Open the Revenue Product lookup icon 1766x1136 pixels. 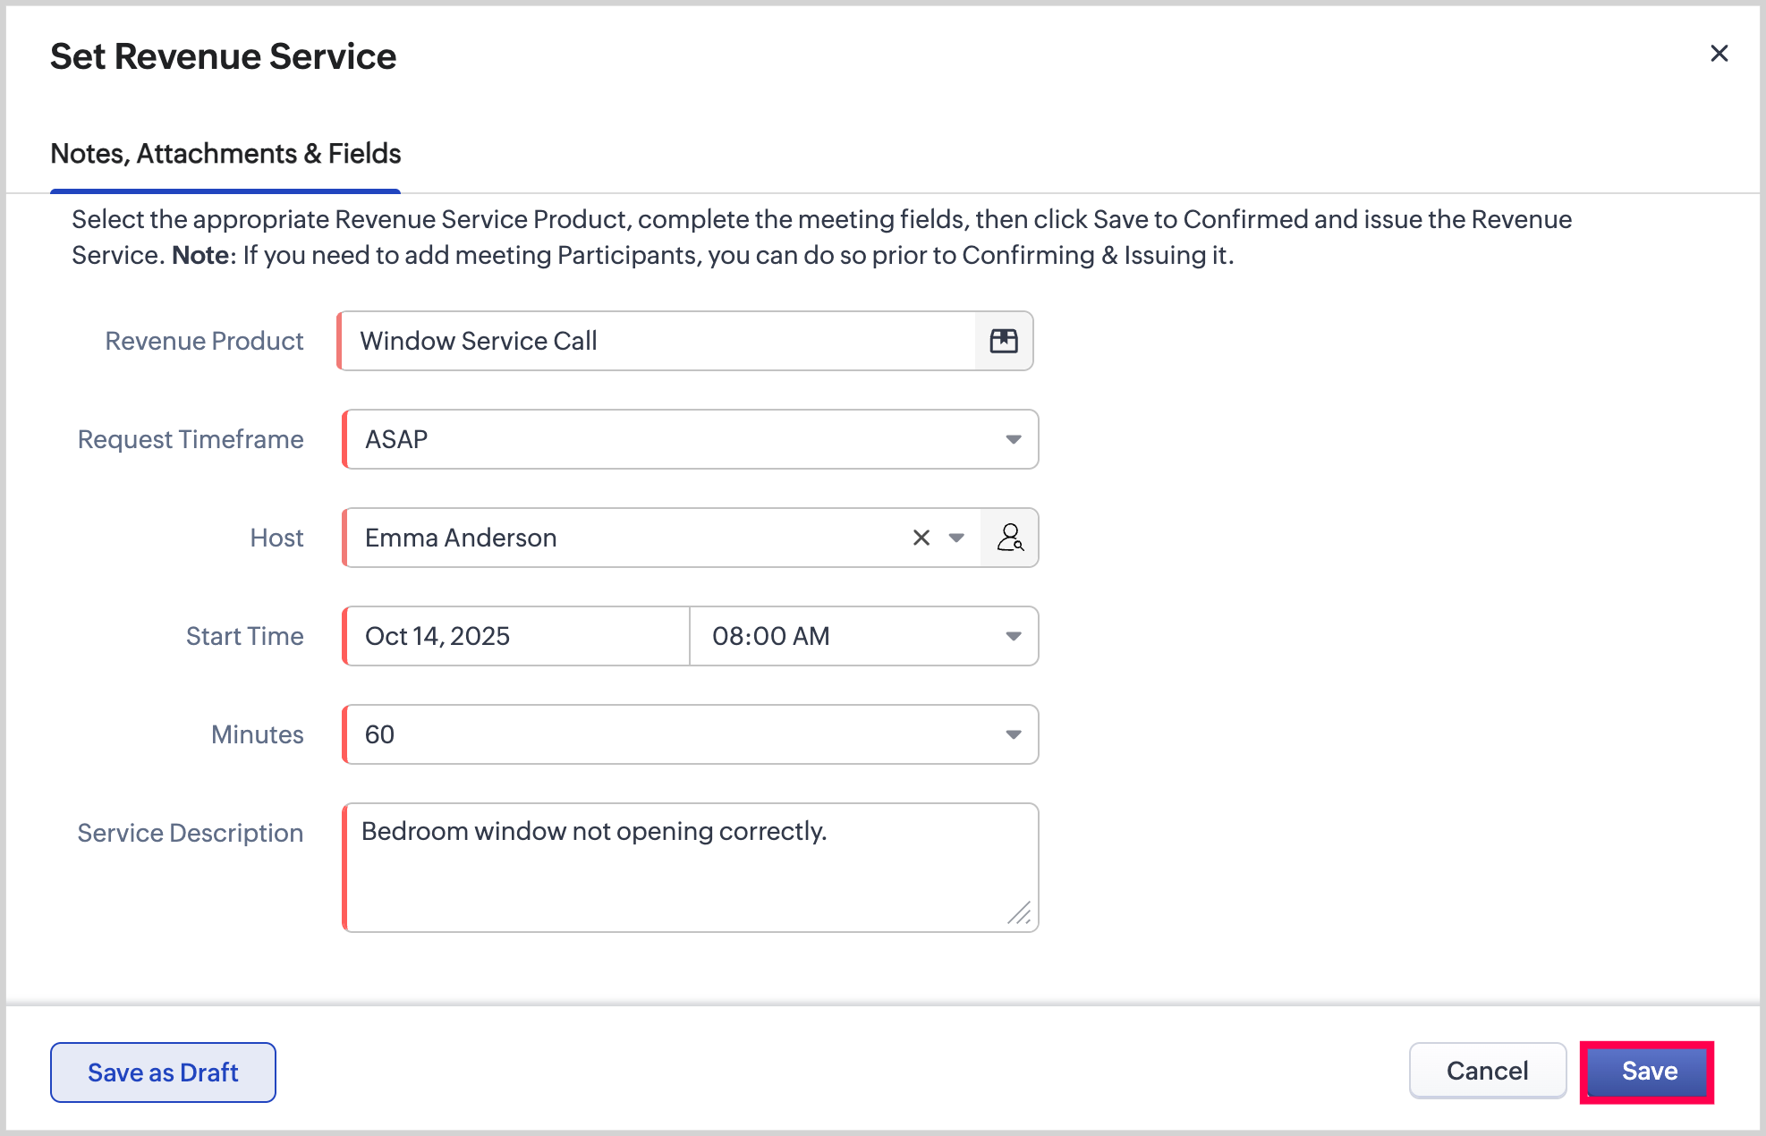[1004, 341]
